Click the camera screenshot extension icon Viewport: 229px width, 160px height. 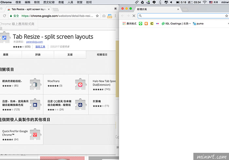[104, 16]
